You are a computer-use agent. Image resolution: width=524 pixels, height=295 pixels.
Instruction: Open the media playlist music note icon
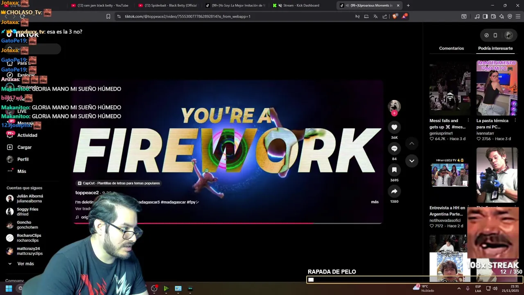tap(477, 16)
